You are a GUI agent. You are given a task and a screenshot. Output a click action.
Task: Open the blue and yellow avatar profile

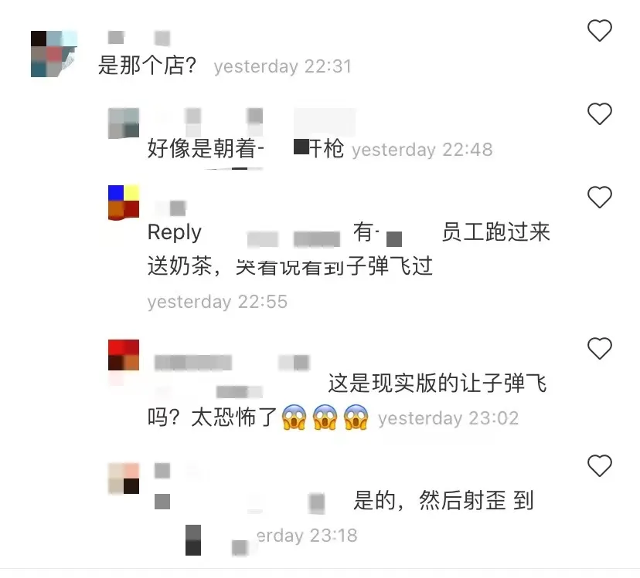(x=124, y=203)
